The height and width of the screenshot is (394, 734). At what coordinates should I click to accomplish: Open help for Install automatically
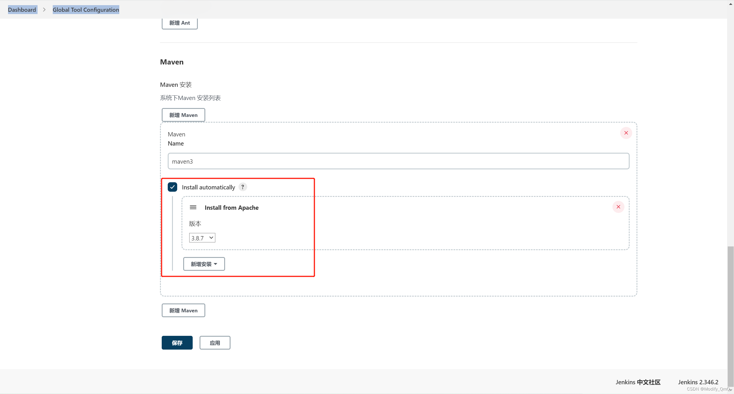point(243,187)
